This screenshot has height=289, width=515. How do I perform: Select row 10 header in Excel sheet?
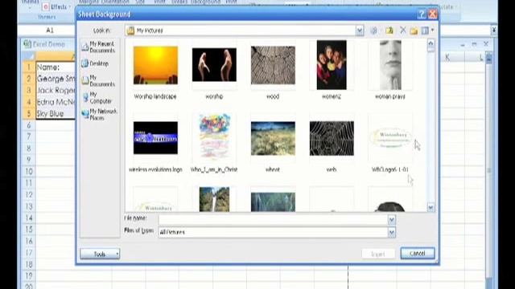click(x=29, y=171)
